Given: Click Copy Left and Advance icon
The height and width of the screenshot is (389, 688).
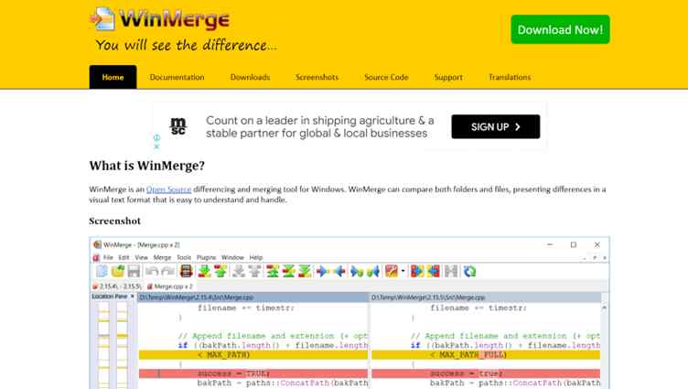Looking at the screenshot, I should [x=373, y=271].
